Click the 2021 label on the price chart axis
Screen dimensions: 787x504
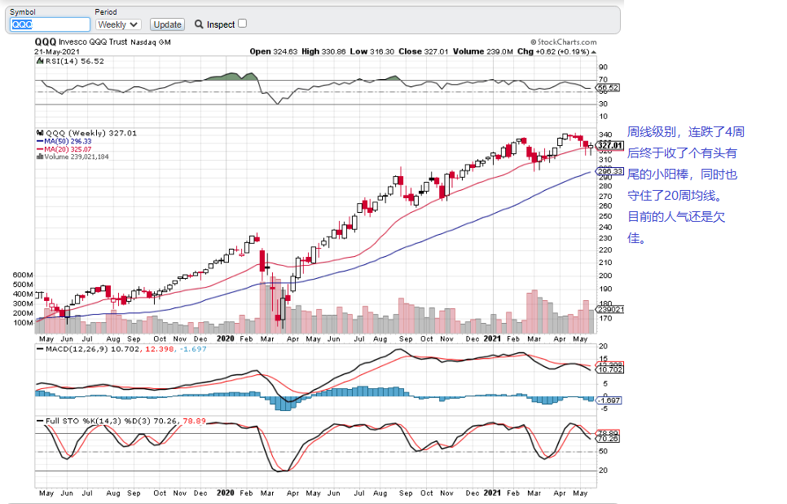[x=492, y=338]
